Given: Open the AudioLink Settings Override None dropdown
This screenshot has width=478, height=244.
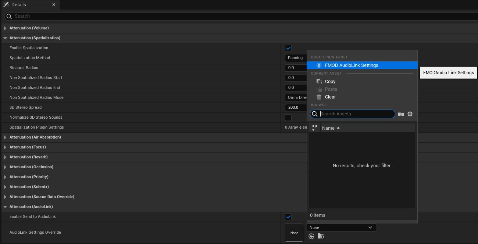Looking at the screenshot, I should point(342,228).
